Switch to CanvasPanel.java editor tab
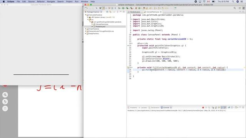Image resolution: width=246 pixels, height=138 pixels. 153,12
